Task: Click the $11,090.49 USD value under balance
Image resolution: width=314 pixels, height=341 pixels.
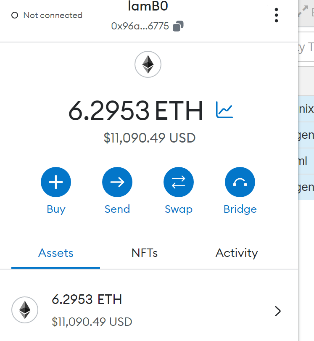Action: point(150,138)
